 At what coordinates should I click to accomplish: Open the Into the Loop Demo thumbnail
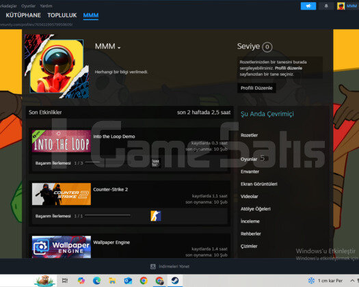[x=62, y=141]
